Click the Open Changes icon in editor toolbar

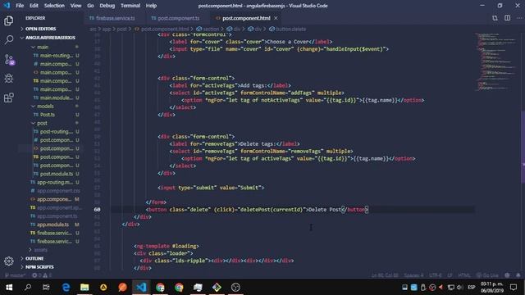(495, 18)
